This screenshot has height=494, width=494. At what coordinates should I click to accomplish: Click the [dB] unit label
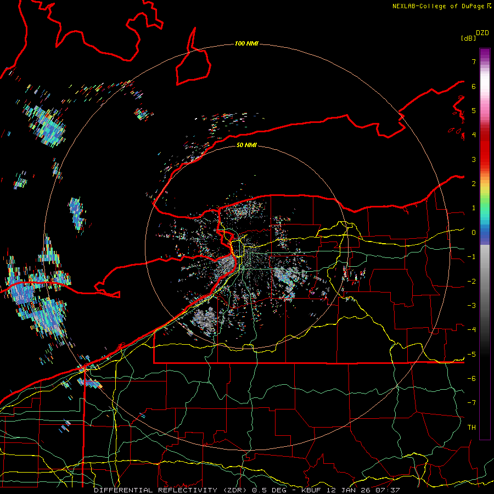tap(468, 38)
